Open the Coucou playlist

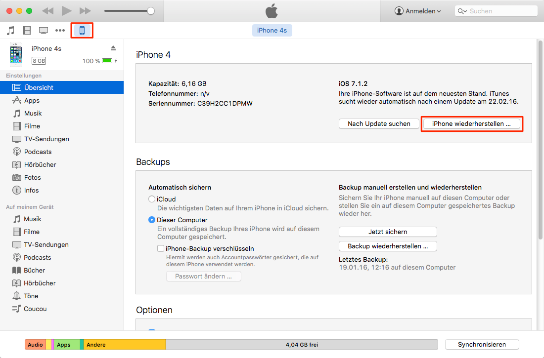(62, 309)
